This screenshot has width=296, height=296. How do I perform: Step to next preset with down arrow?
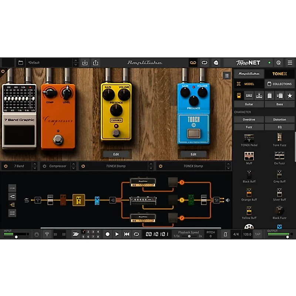coord(76,65)
